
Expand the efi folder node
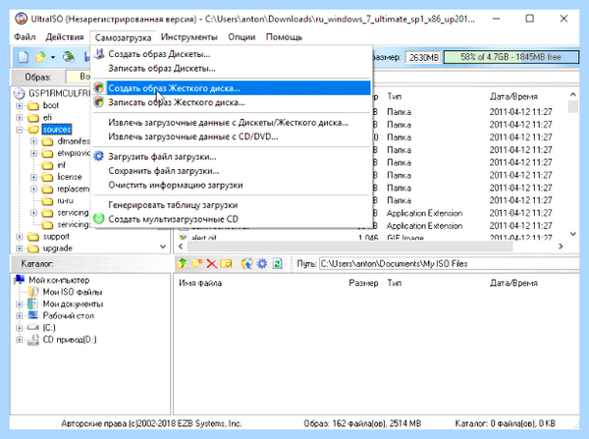20,118
